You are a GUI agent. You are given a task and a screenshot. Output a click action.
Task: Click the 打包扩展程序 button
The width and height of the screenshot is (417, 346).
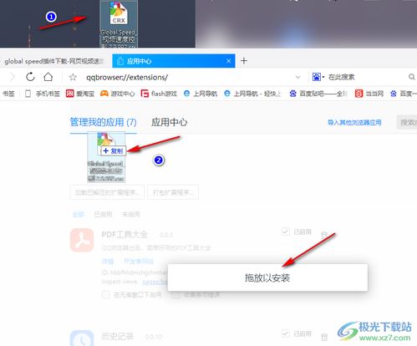click(173, 192)
